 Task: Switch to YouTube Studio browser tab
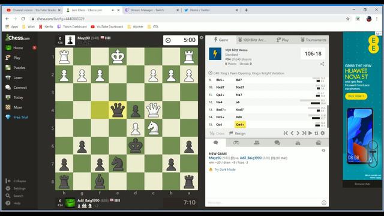click(34, 10)
